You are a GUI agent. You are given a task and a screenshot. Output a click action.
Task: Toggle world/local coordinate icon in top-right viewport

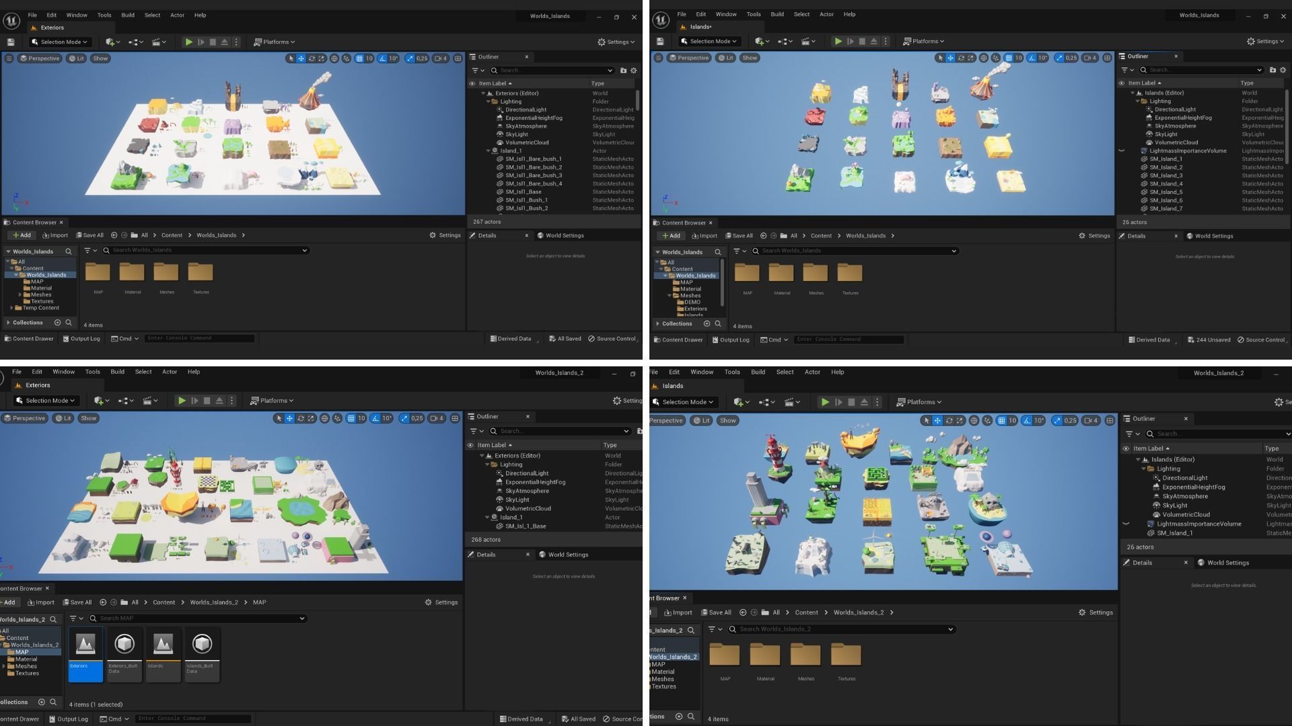(983, 58)
